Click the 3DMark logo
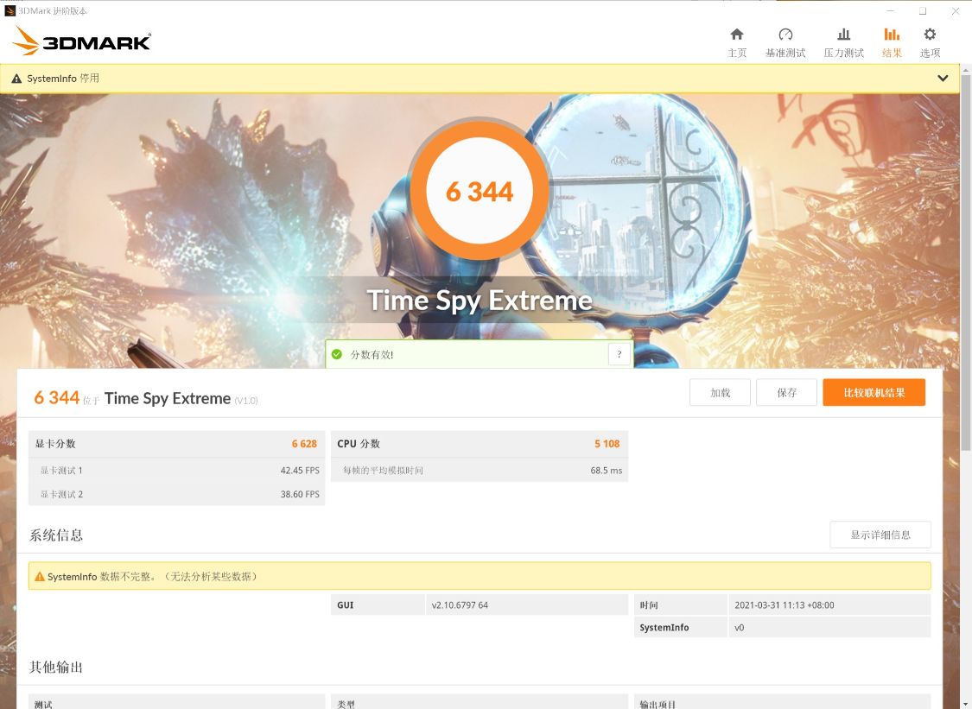The image size is (972, 709). [x=81, y=41]
